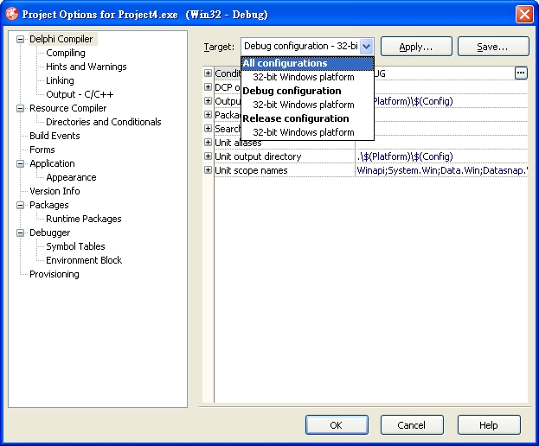Viewport: 539px width, 446px height.
Task: Open Runtime Packages options
Action: tap(84, 219)
